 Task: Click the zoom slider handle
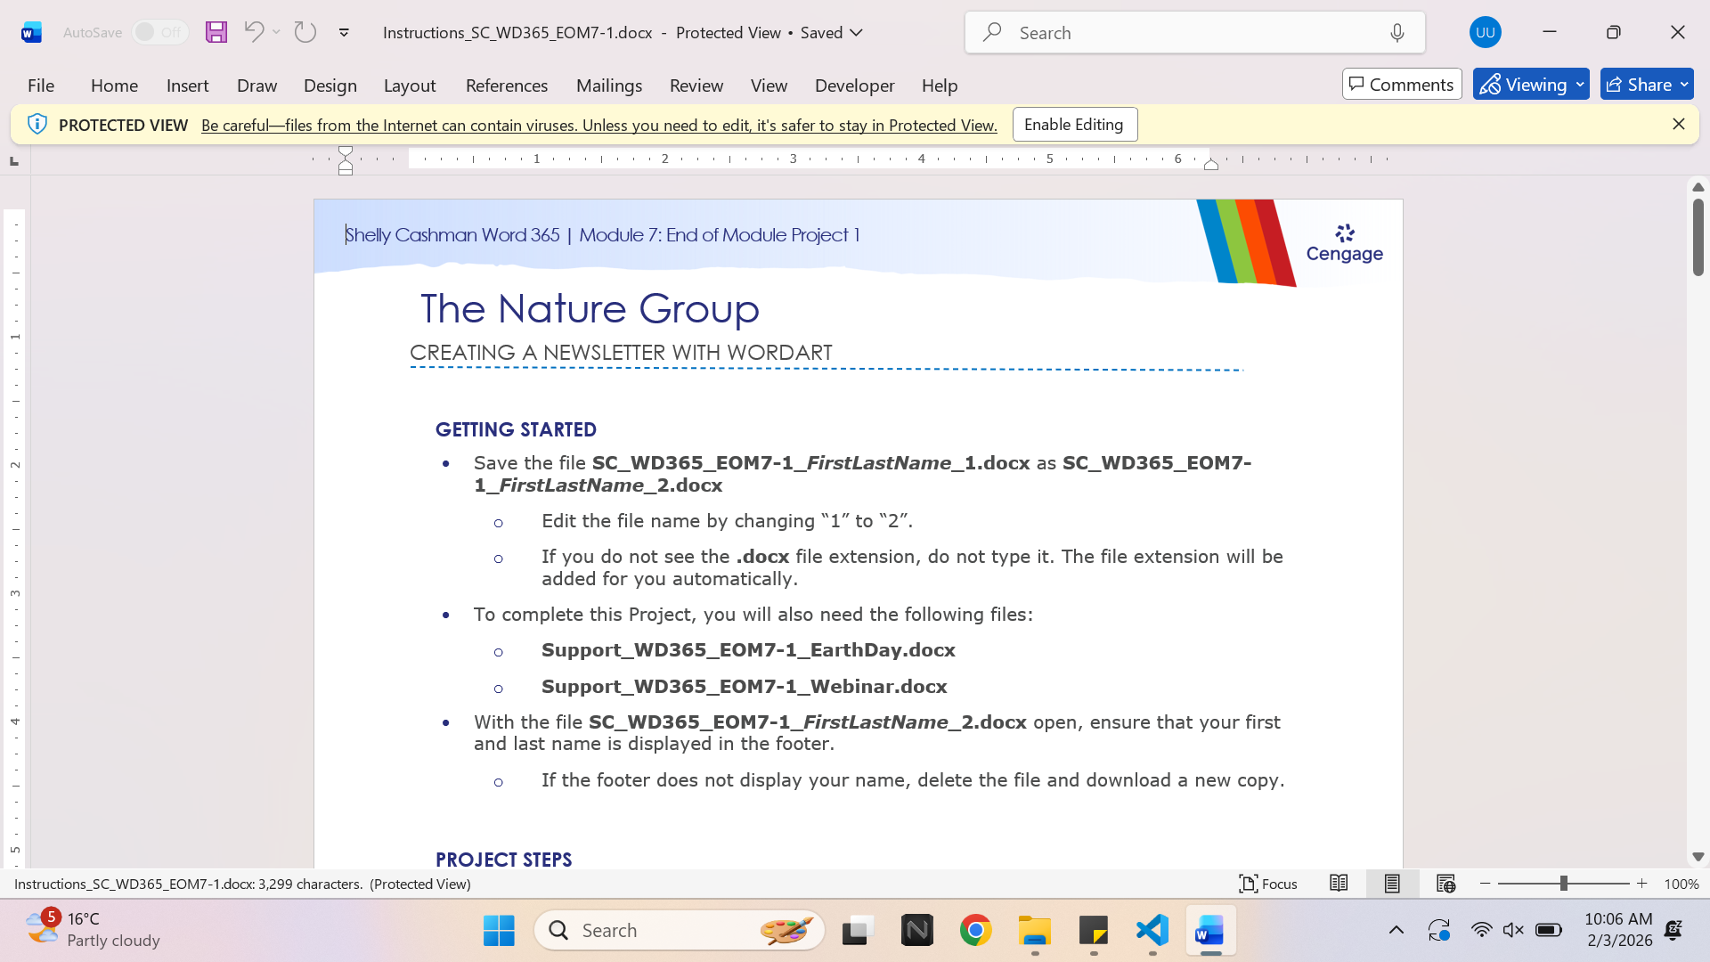tap(1563, 884)
